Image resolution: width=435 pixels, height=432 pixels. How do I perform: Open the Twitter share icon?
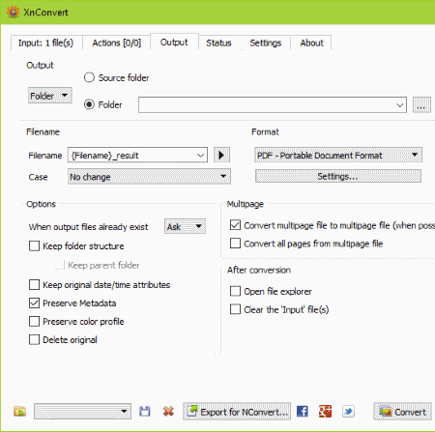pos(348,412)
